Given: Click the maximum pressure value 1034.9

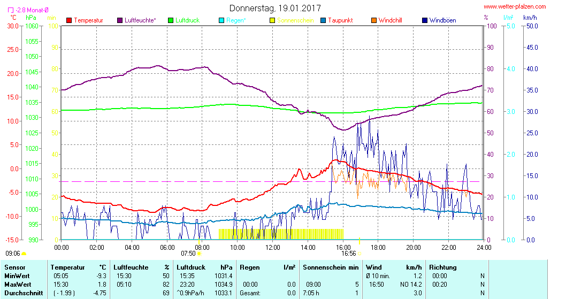Looking at the screenshot, I should (224, 285).
